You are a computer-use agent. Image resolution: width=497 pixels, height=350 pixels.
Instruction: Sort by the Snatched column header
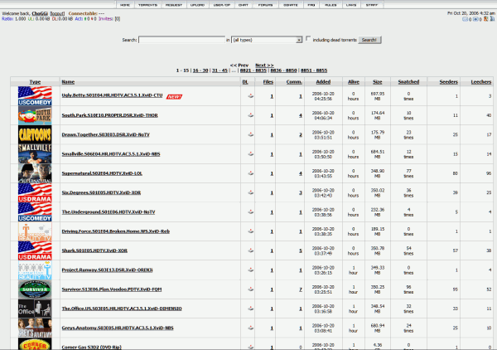click(408, 82)
